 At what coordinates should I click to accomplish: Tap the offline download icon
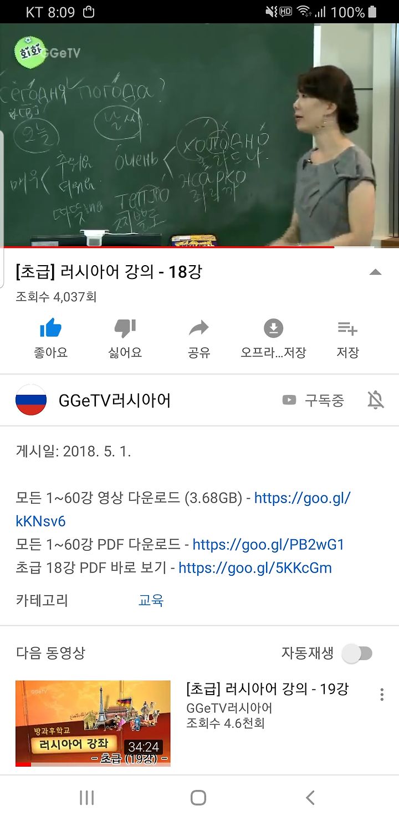[273, 328]
